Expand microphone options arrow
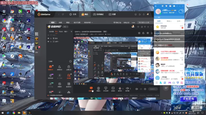 tap(123, 88)
